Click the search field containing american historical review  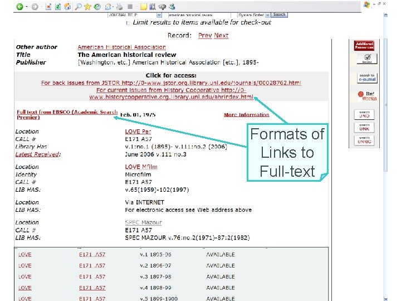click(x=199, y=15)
